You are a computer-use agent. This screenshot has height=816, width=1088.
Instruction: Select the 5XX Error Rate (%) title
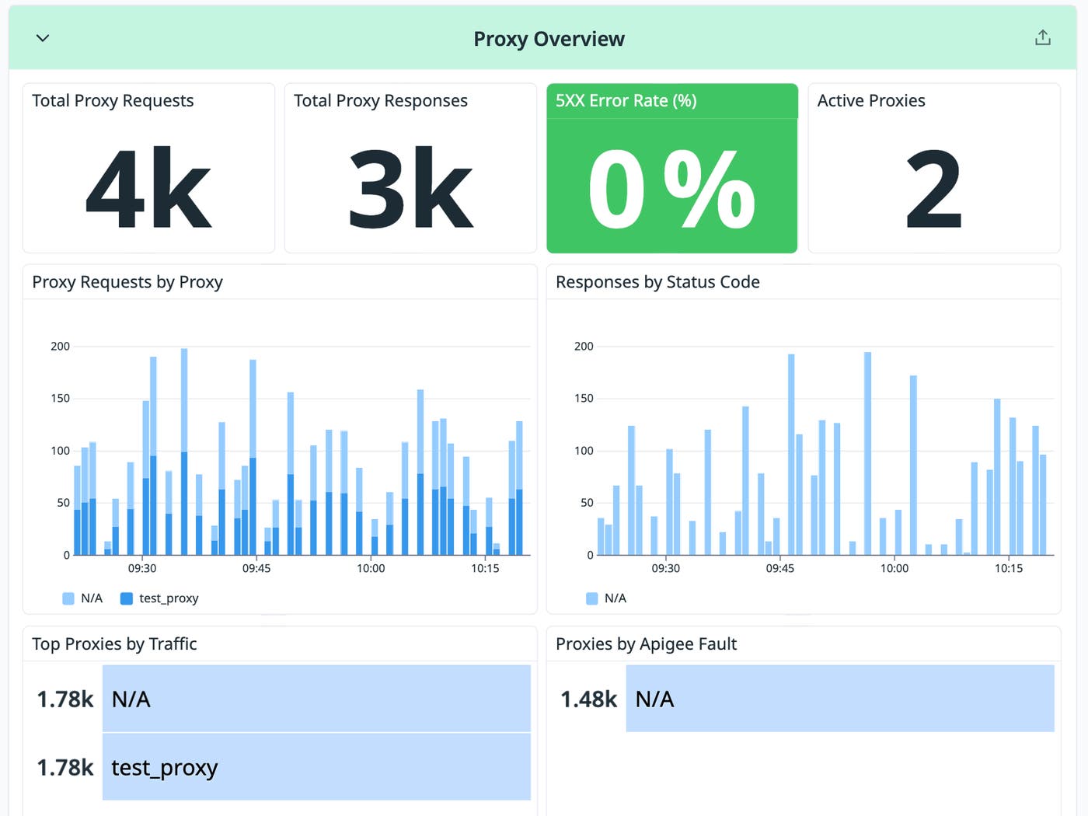pos(626,100)
